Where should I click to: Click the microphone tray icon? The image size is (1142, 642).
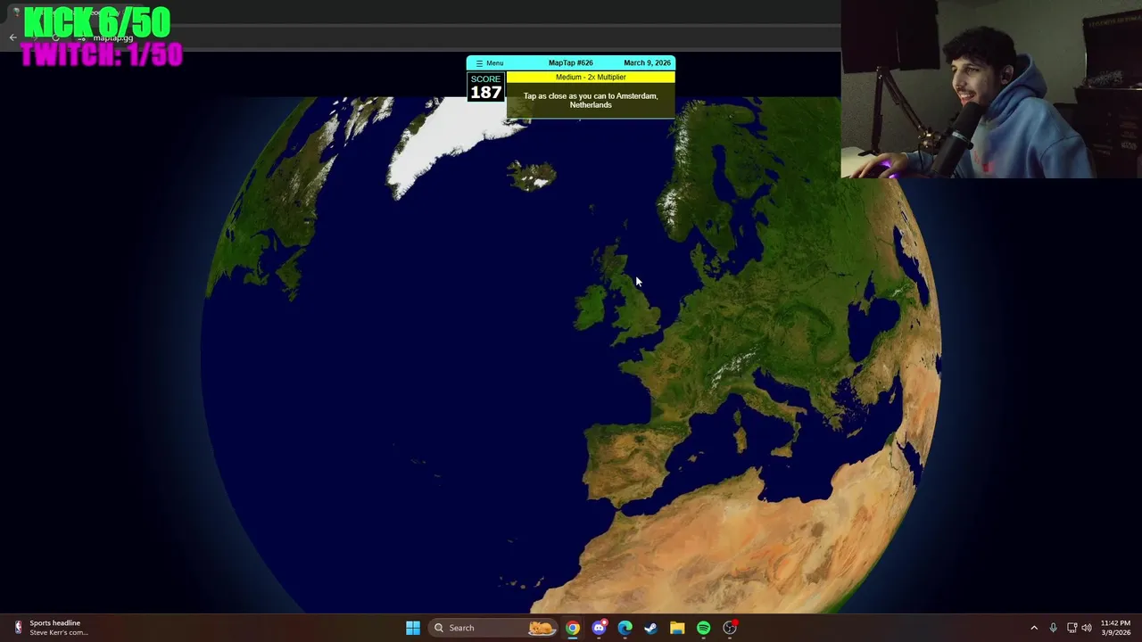pos(1053,628)
